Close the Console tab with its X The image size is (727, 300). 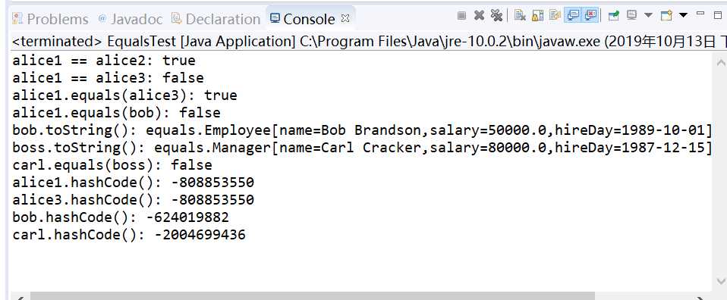[x=345, y=18]
